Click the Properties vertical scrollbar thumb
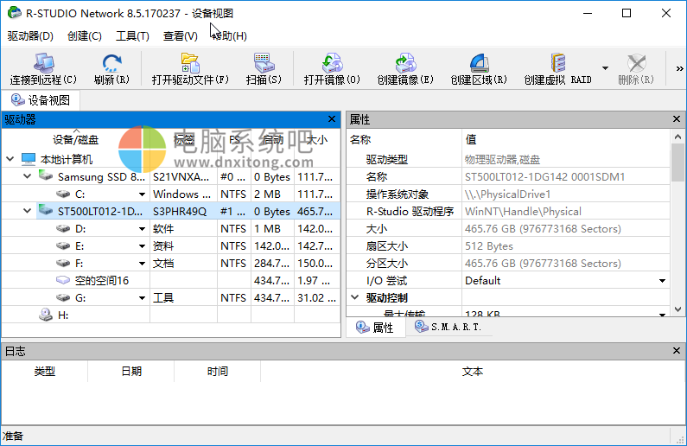687x446 pixels. click(x=677, y=162)
